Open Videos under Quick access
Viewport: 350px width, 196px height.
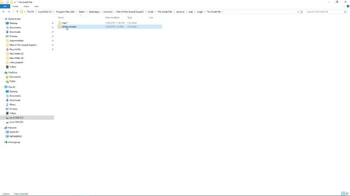(x=13, y=66)
